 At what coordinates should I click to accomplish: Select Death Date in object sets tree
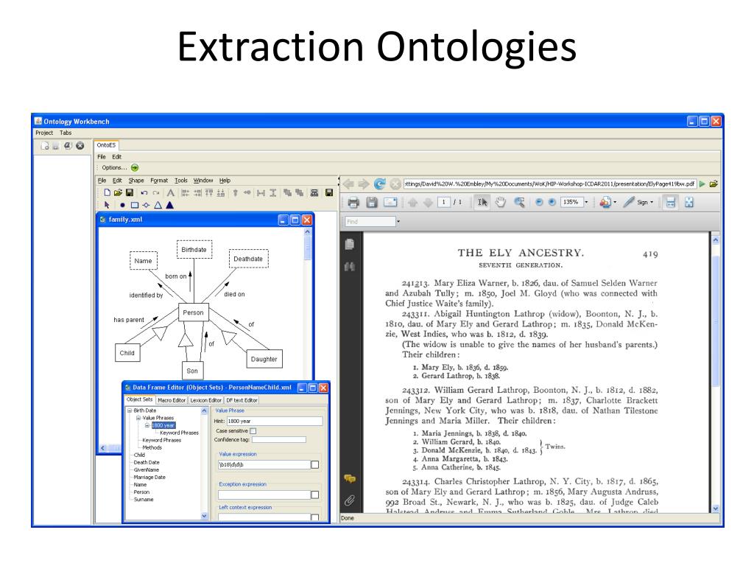pyautogui.click(x=147, y=463)
